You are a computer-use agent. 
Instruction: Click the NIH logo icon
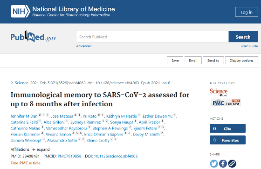(21, 11)
